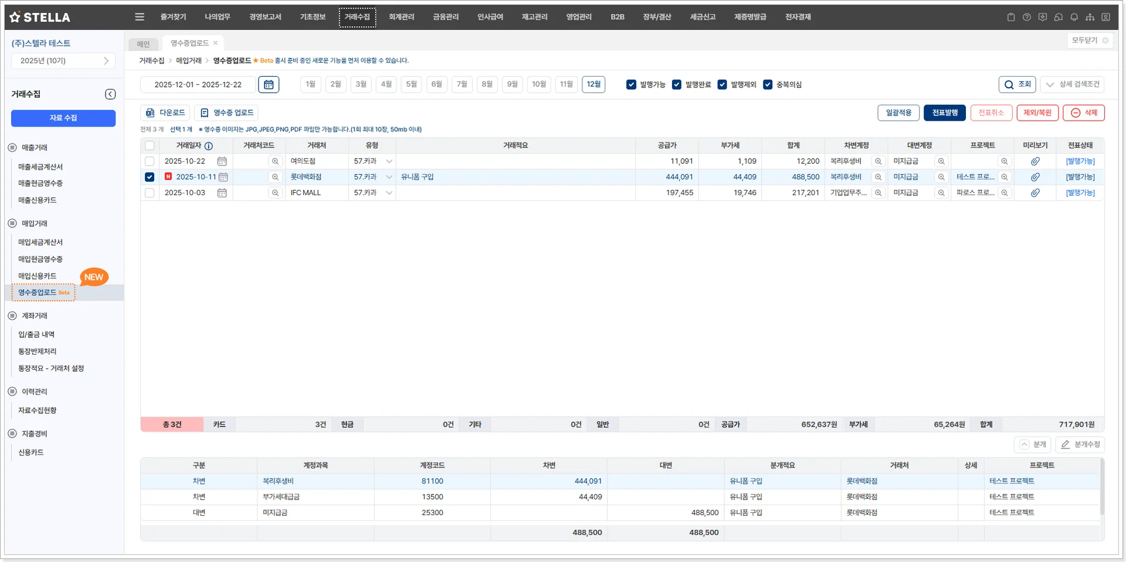Switch to the 메인 tab
The image size is (1126, 562).
143,44
